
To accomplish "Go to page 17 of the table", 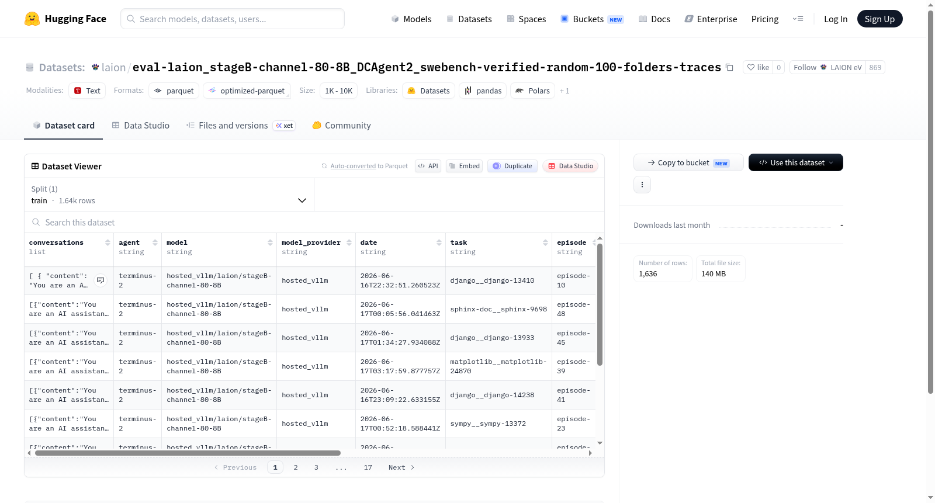I will click(x=368, y=467).
